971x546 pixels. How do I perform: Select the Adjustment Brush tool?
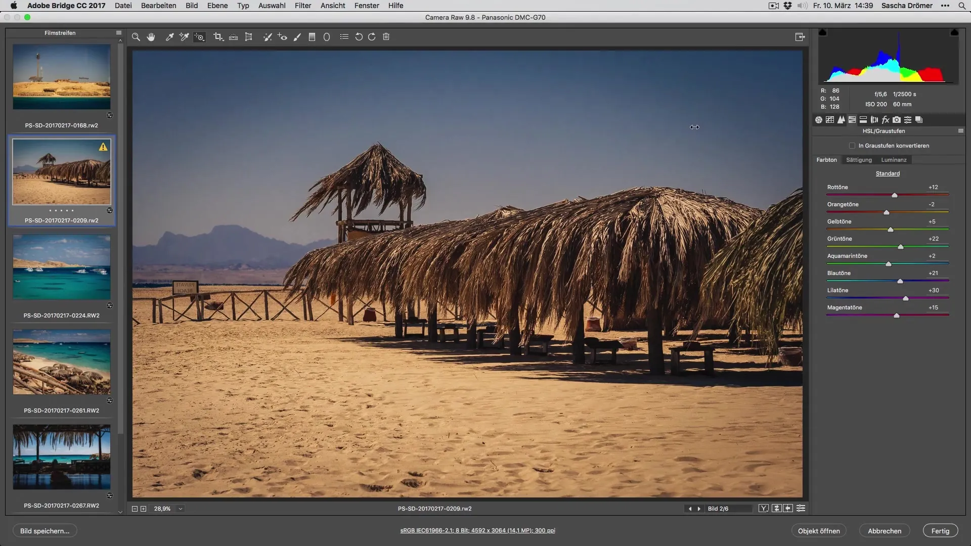pos(297,37)
